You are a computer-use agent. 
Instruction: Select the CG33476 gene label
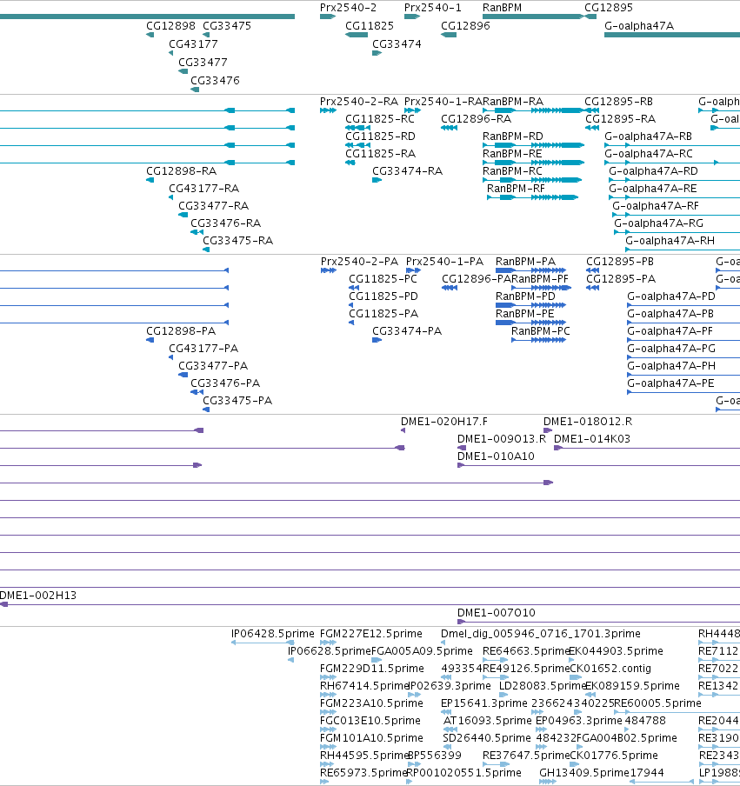click(215, 81)
